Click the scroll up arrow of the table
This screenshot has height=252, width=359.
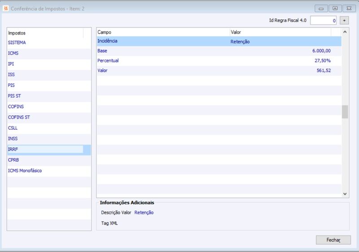pos(345,32)
